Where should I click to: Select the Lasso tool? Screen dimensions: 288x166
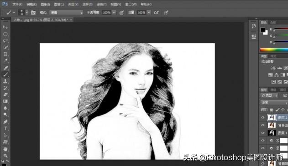click(x=5, y=40)
